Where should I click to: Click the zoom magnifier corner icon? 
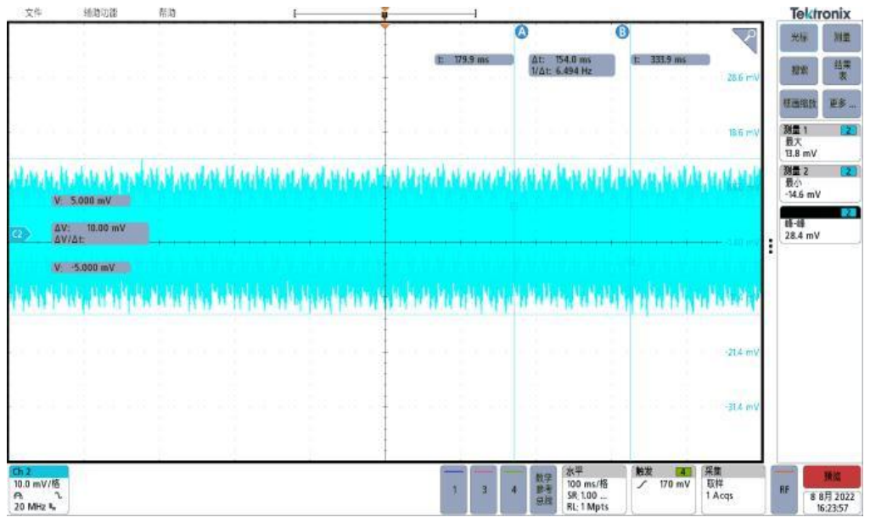pyautogui.click(x=745, y=40)
